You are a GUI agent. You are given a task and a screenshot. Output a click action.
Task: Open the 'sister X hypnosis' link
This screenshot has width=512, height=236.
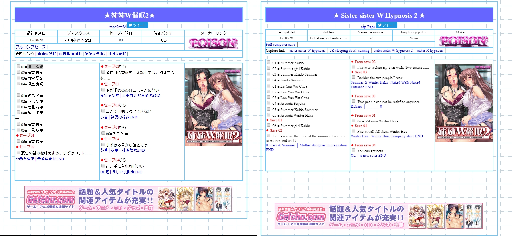point(430,51)
